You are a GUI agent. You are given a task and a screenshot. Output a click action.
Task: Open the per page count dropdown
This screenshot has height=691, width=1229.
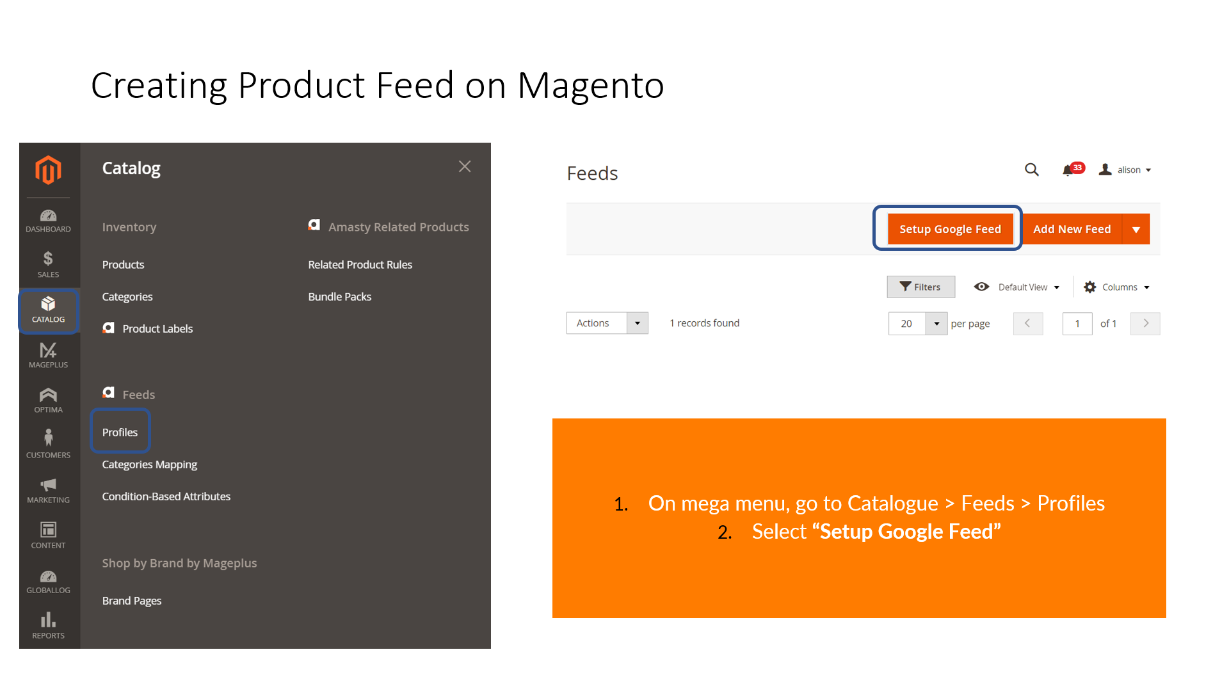click(x=936, y=324)
